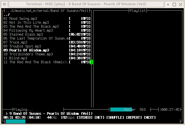Toggle the [STEREO] indicator

[x=85, y=117]
